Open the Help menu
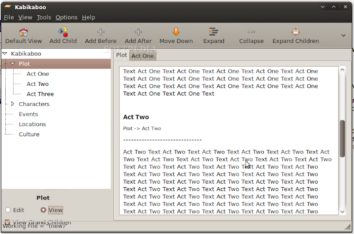Viewport: 354px width, 234px height. coord(88,17)
